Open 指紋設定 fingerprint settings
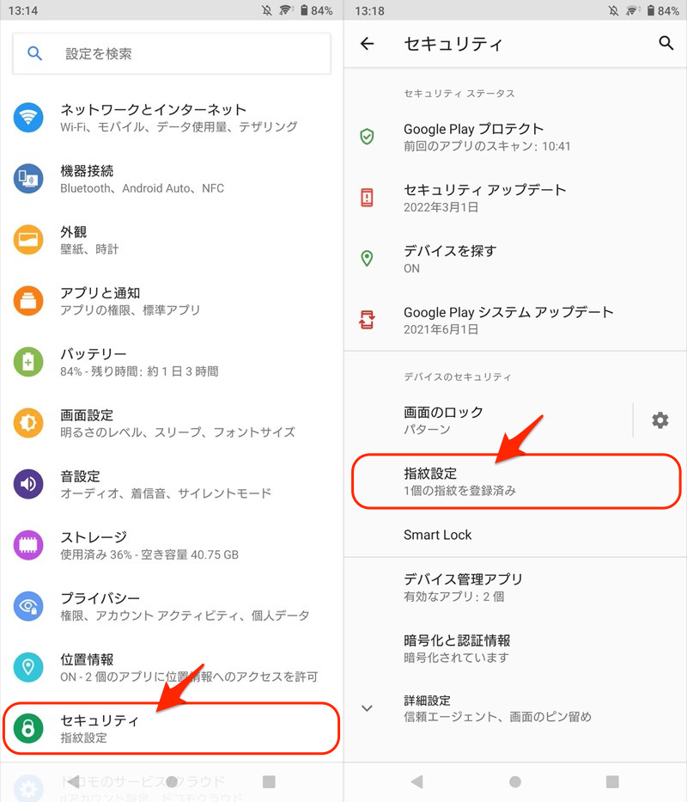Image resolution: width=687 pixels, height=802 pixels. (x=516, y=481)
